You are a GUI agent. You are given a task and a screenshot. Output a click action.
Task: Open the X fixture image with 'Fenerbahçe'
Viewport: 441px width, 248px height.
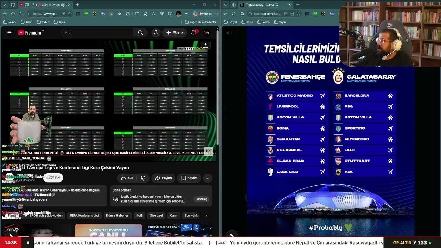pos(330,132)
